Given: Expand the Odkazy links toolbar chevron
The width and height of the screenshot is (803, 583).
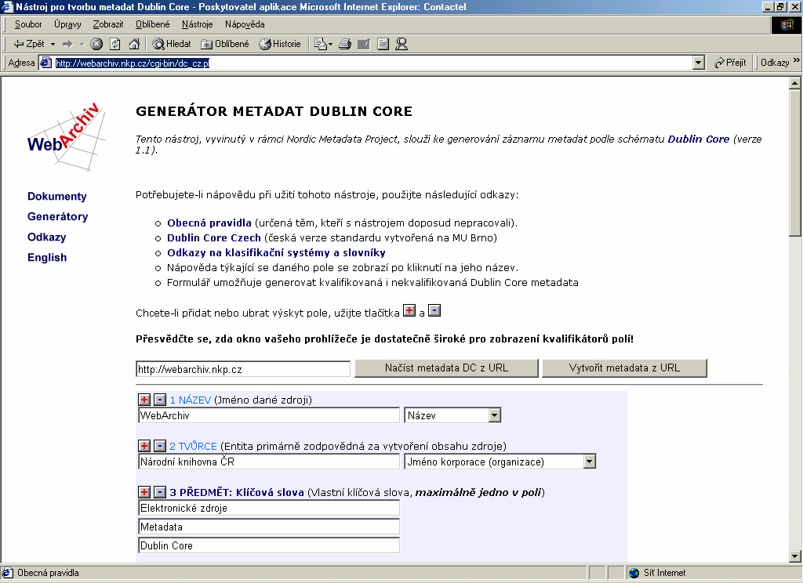Looking at the screenshot, I should (797, 60).
